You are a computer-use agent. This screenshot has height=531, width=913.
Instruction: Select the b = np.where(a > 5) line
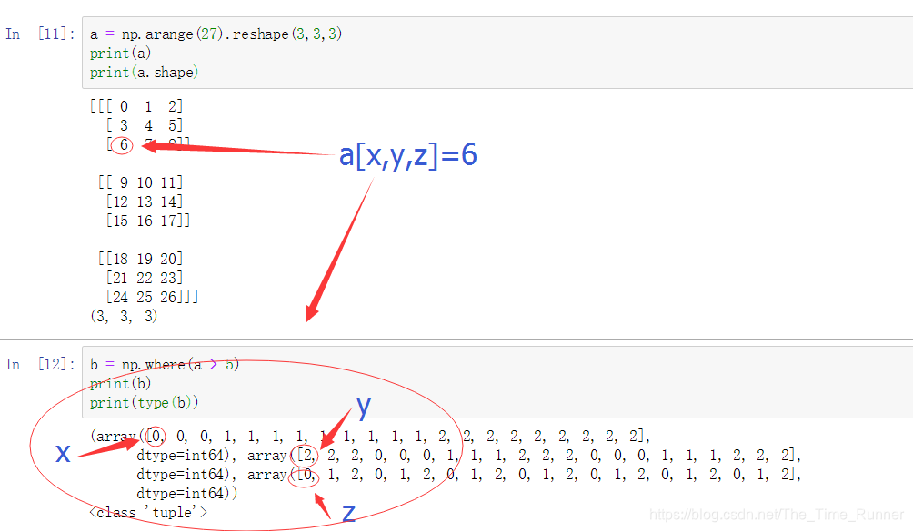point(162,363)
